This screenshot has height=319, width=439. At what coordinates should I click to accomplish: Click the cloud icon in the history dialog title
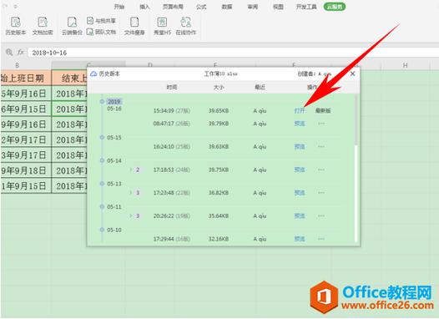pos(93,73)
